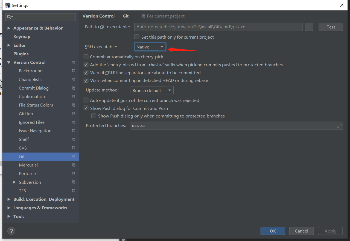Enable 'Commit automatically on cherry-pick'

(x=86, y=57)
